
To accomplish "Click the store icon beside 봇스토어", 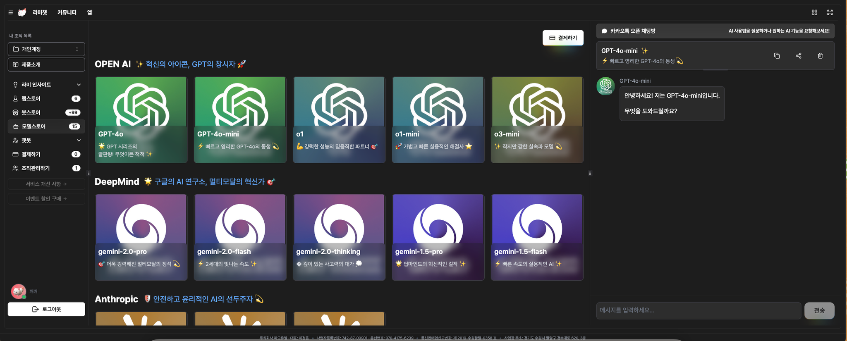I will pyautogui.click(x=16, y=112).
